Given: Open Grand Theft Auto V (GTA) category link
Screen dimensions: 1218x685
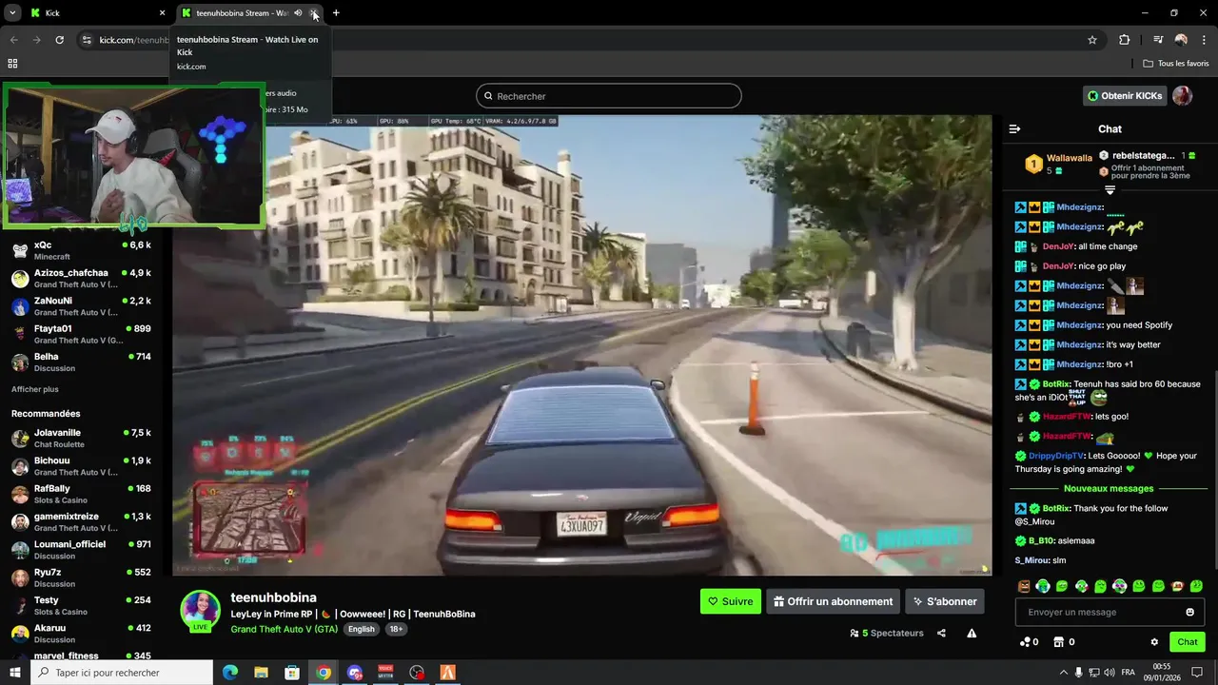Looking at the screenshot, I should click(x=285, y=629).
